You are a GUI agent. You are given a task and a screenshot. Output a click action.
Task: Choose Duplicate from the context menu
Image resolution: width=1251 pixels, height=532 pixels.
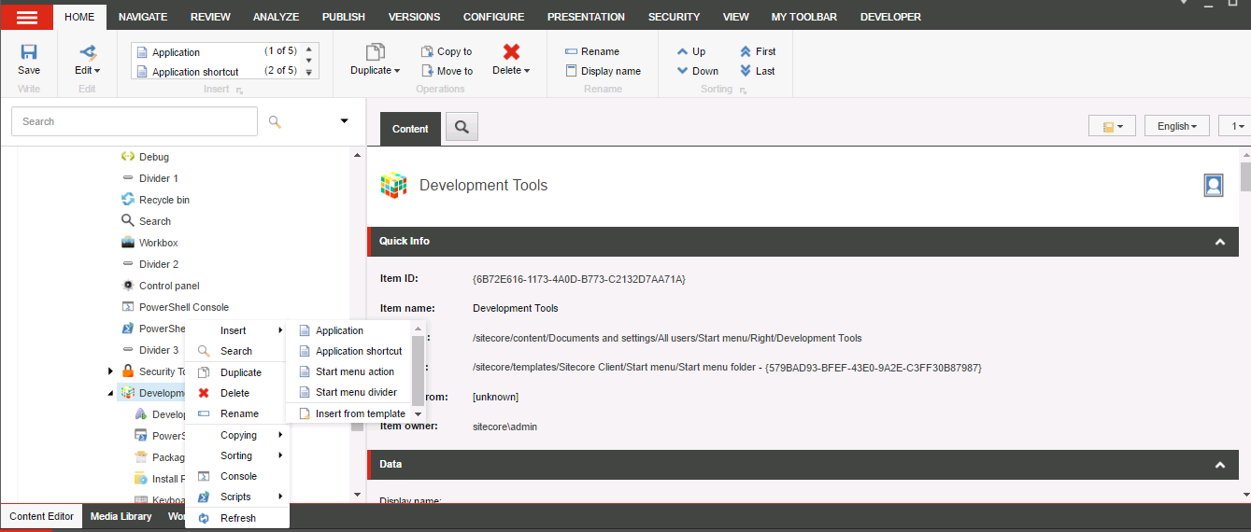[236, 372]
